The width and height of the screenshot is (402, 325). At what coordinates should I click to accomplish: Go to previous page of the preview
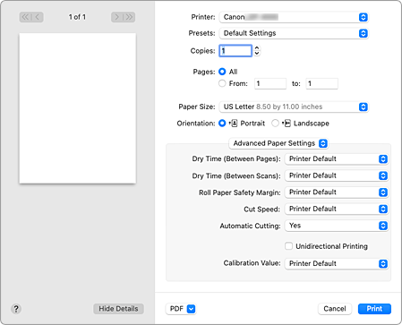(x=38, y=17)
